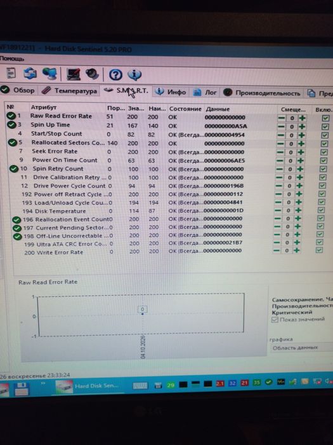Screen dimensions: 333x445
Task: Toggle checkbox for Seek Error Rate row
Action: pos(323,152)
